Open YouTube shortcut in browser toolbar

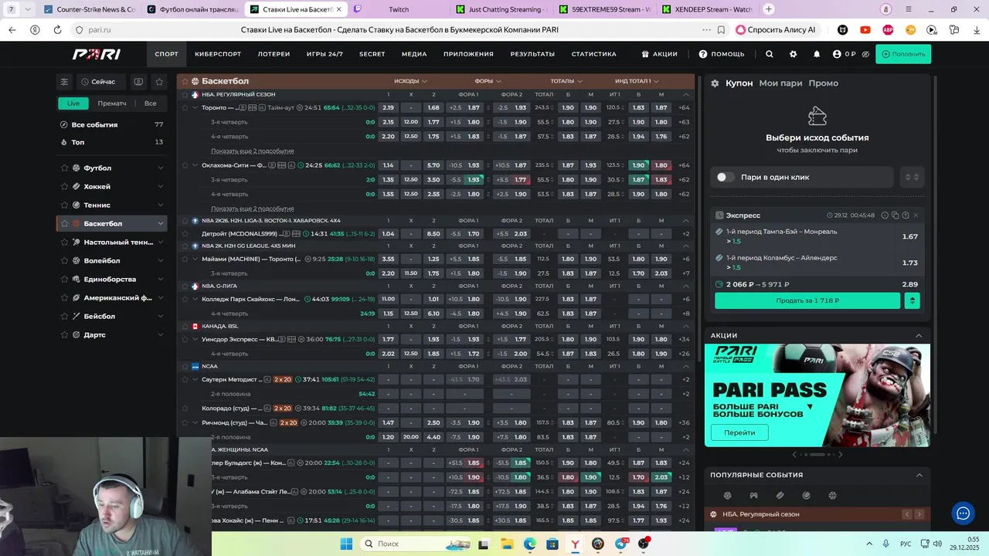pos(865,30)
